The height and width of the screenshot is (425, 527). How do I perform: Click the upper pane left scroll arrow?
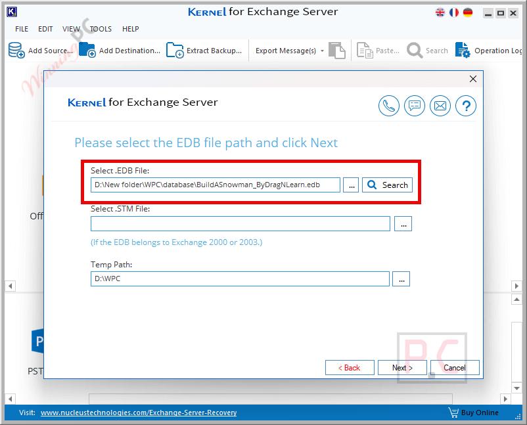11,286
